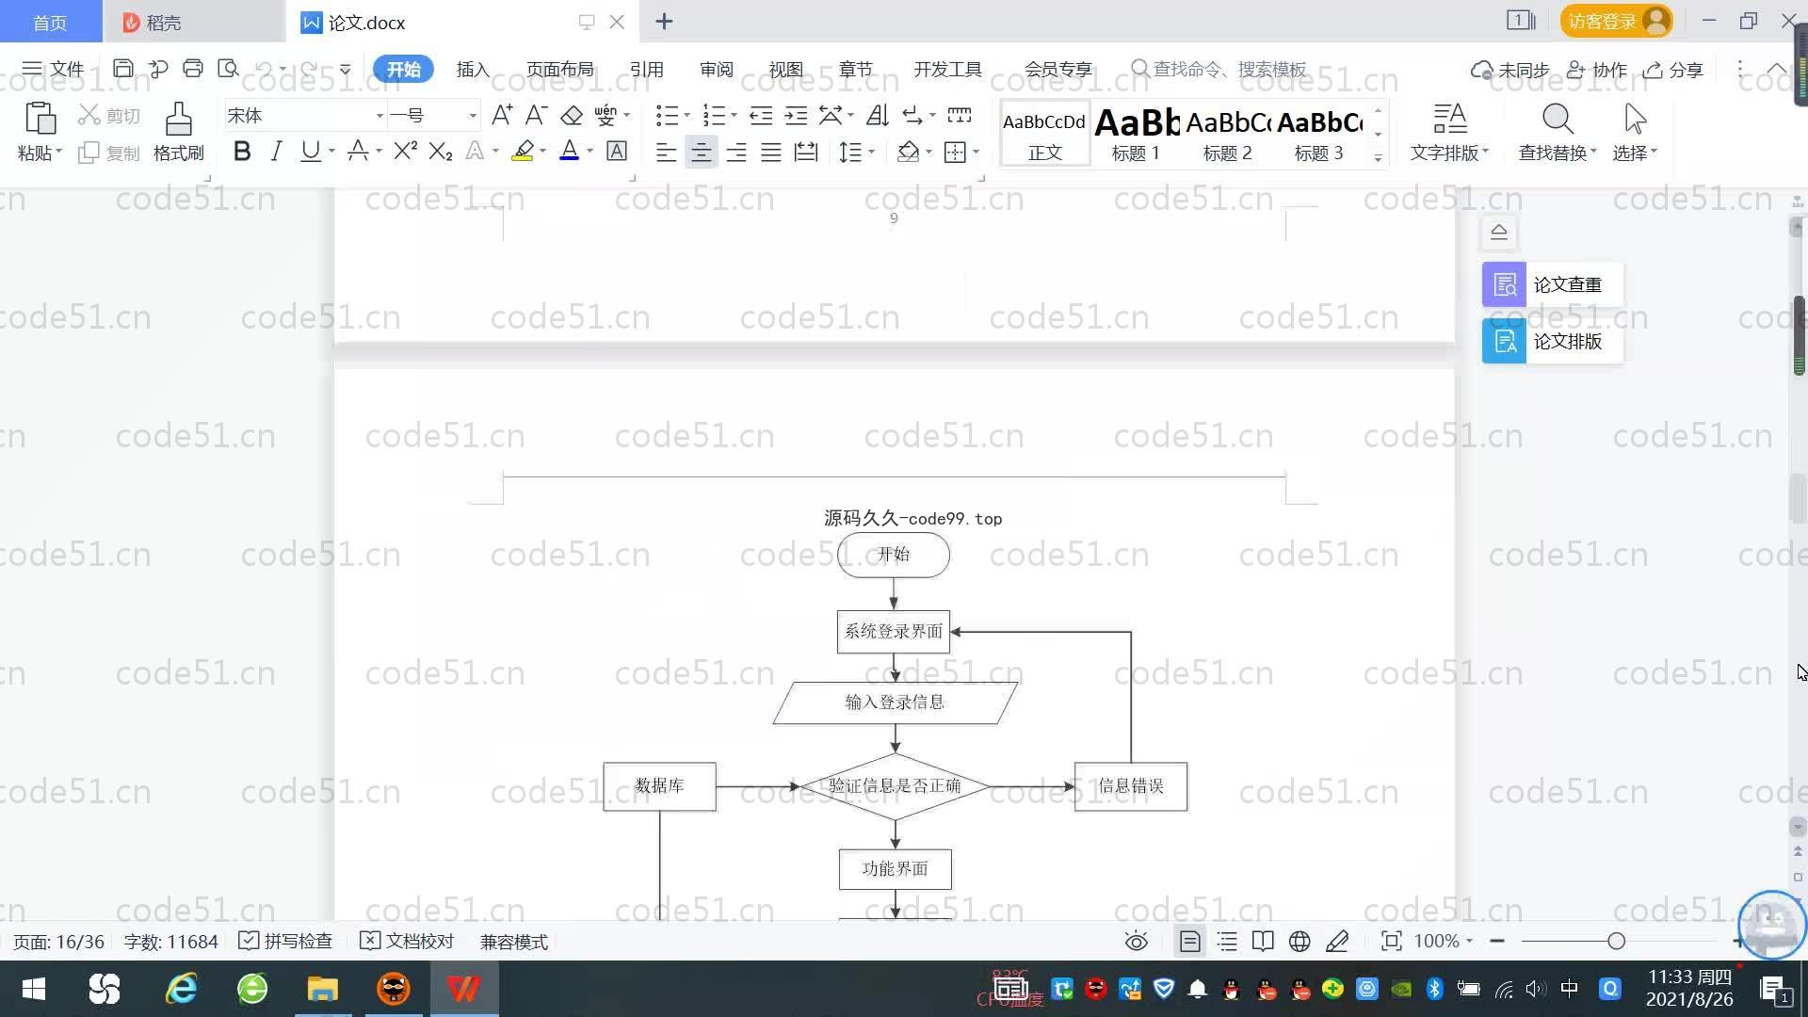Apply yellow text highlight color

coord(523,152)
